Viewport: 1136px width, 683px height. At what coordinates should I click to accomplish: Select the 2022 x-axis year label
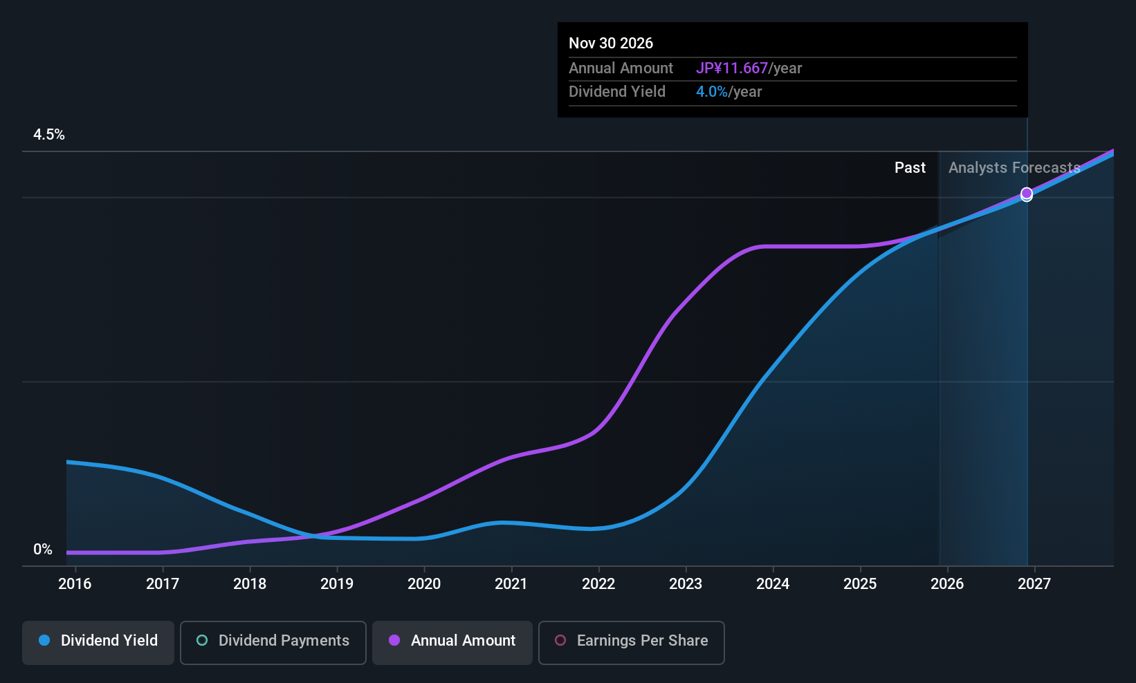click(x=598, y=584)
